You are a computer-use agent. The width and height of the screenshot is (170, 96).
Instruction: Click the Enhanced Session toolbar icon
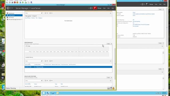31,2
